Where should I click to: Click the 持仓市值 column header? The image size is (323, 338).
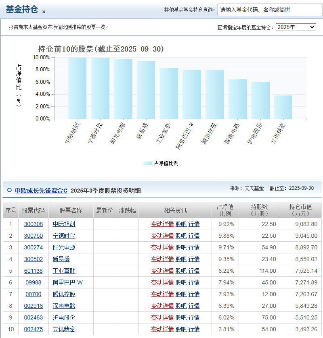click(x=300, y=210)
